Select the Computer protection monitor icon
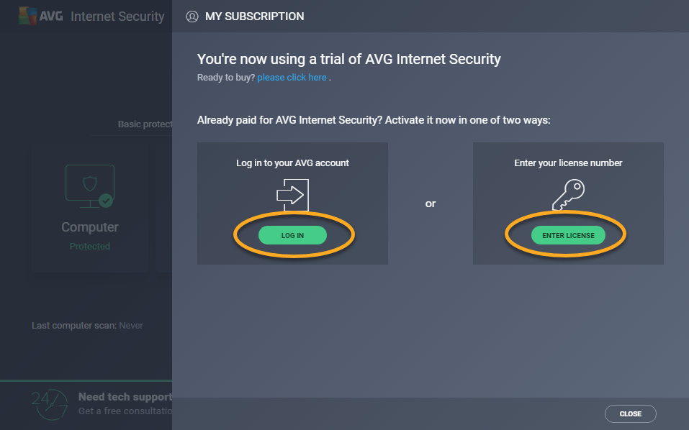The height and width of the screenshot is (430, 689). [x=90, y=186]
